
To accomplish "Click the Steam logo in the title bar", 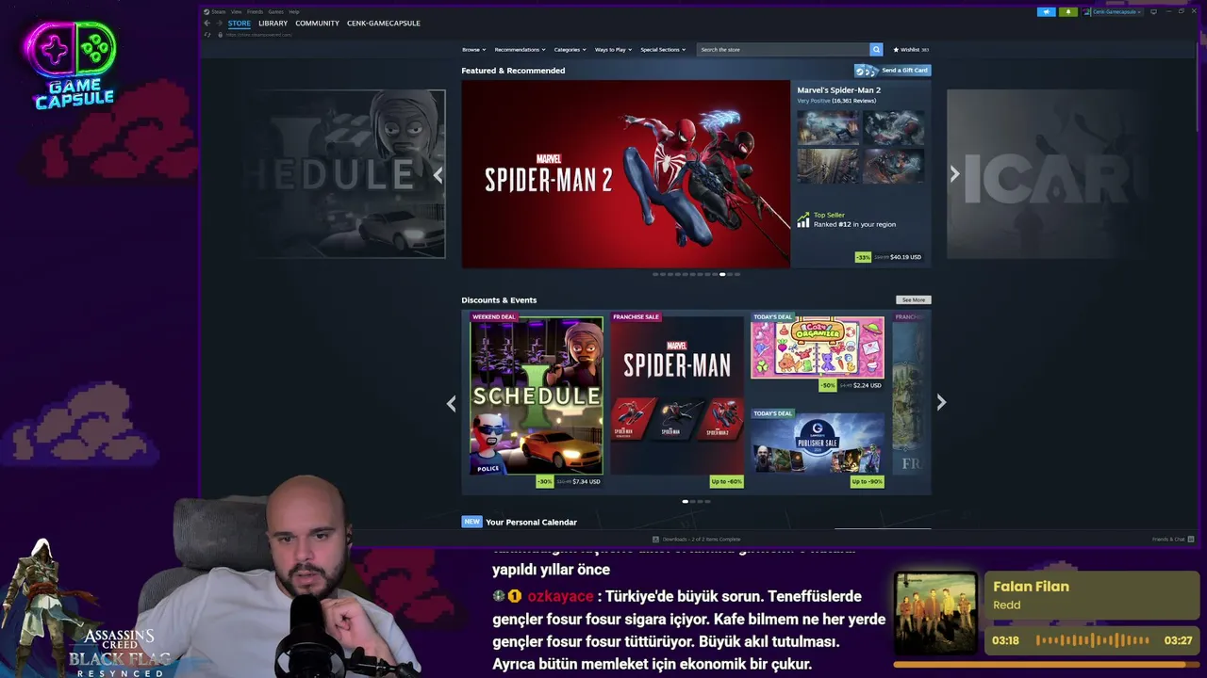I will tap(207, 11).
